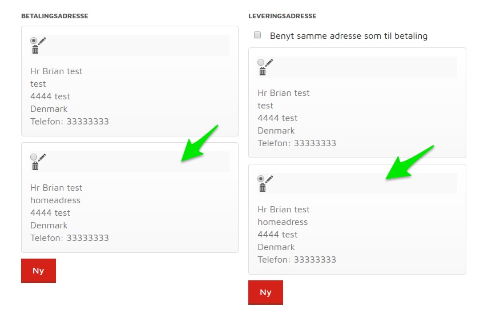
Task: Edit billing 'homeadress' entry with pencil icon
Action: [x=42, y=157]
